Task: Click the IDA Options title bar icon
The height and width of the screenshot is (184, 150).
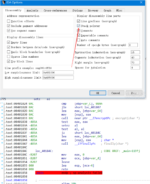Action: point(4,2)
